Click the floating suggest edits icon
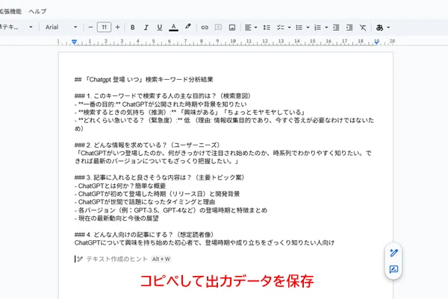This screenshot has height=299, width=448. [393, 269]
